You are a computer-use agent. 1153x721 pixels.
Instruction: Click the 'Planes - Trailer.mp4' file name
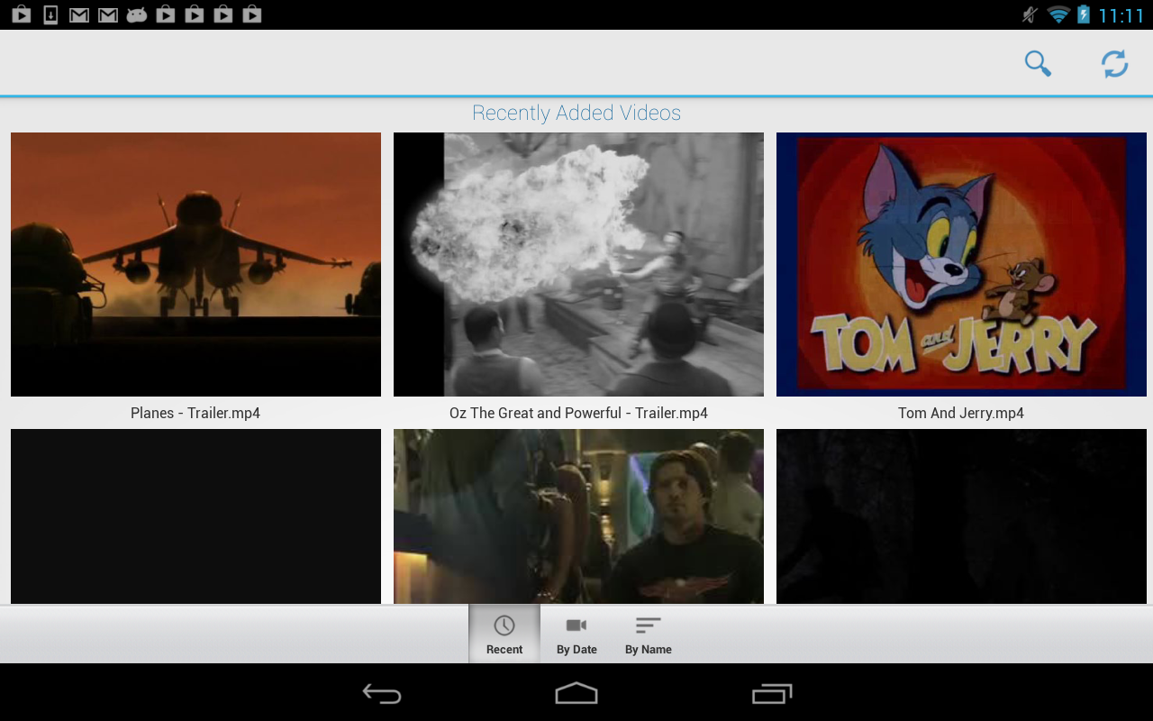click(195, 413)
